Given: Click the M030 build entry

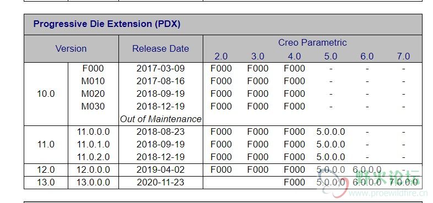Looking at the screenshot, I should (x=93, y=107).
